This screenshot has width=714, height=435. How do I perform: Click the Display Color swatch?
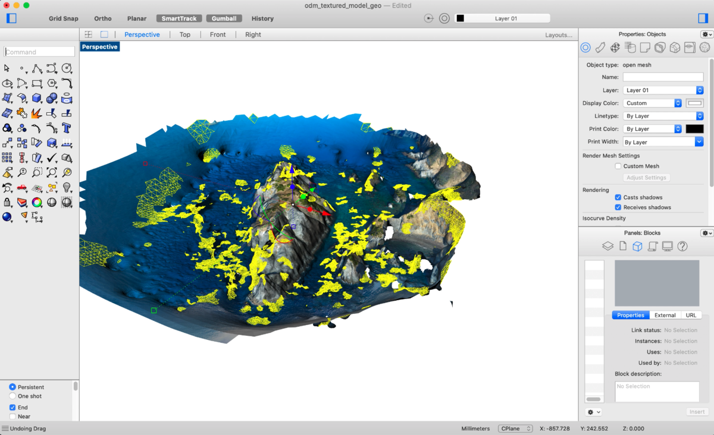coord(695,103)
